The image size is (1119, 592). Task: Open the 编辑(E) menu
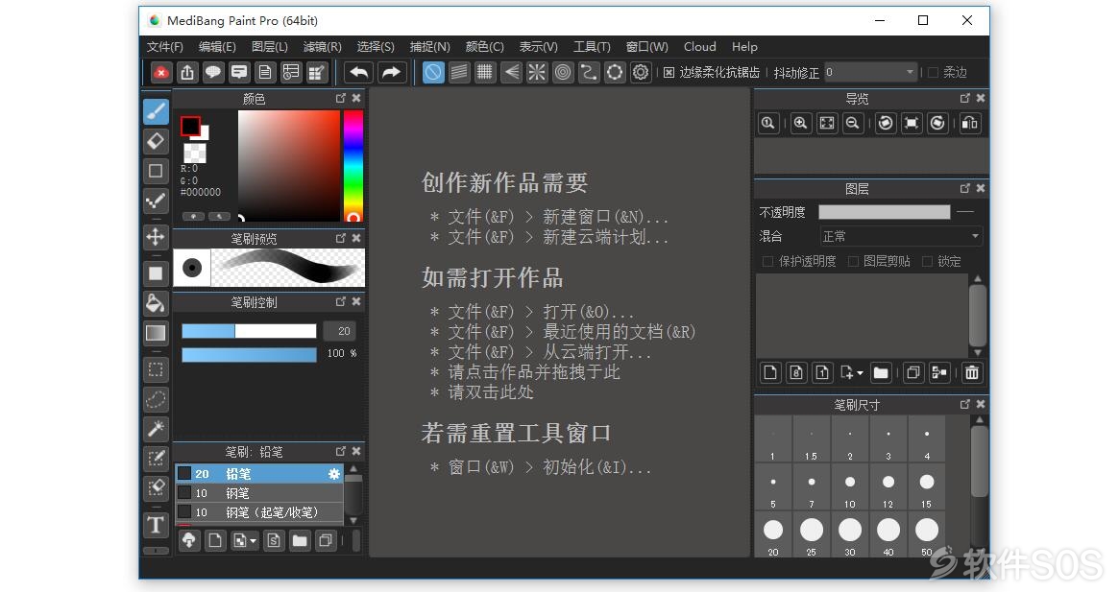[x=217, y=46]
